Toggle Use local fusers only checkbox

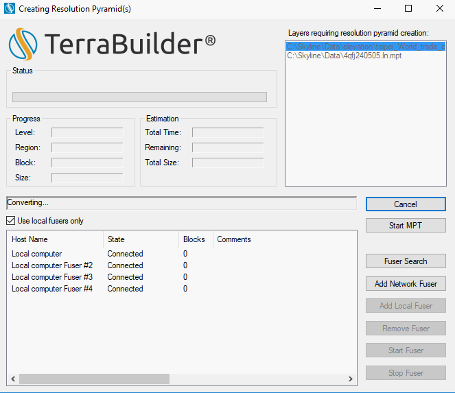click(x=11, y=221)
